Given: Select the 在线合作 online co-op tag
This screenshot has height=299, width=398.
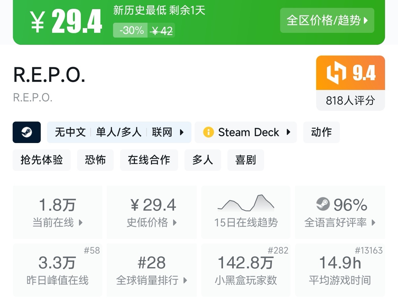Looking at the screenshot, I should (149, 160).
